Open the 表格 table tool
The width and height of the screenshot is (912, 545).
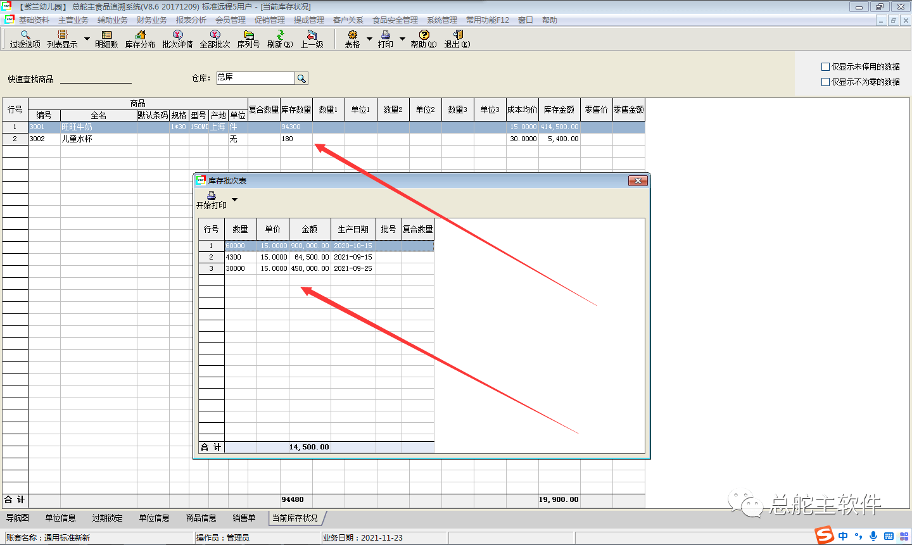pos(353,39)
